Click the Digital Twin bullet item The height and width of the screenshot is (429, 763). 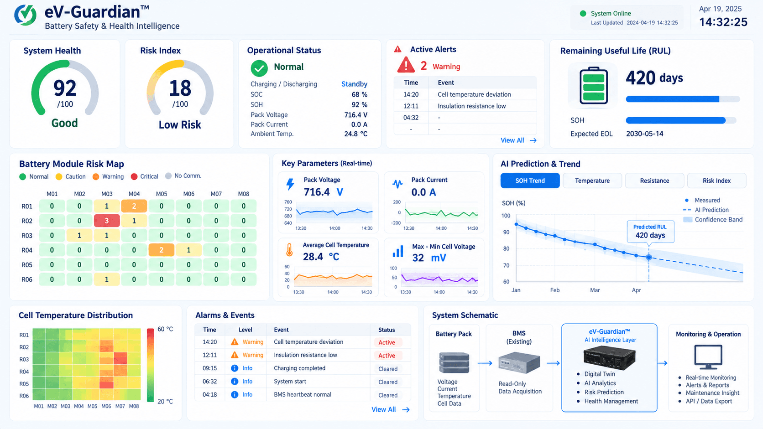tap(600, 374)
